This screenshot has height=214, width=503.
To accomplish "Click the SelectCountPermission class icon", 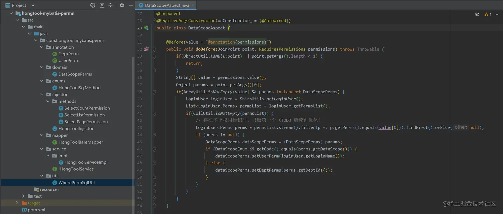I will [61, 108].
